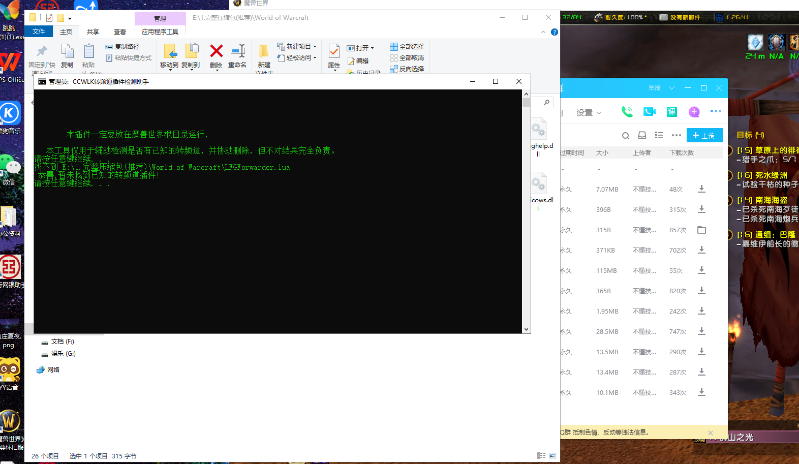Click the Rename (重命名) ribbon icon
The height and width of the screenshot is (464, 799).
pyautogui.click(x=237, y=51)
